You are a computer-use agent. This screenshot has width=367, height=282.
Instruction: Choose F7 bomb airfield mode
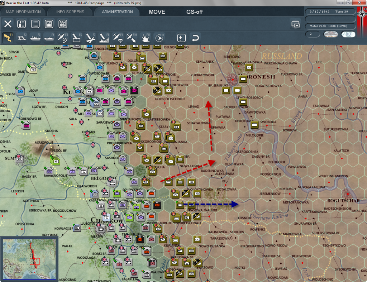(x=90, y=38)
